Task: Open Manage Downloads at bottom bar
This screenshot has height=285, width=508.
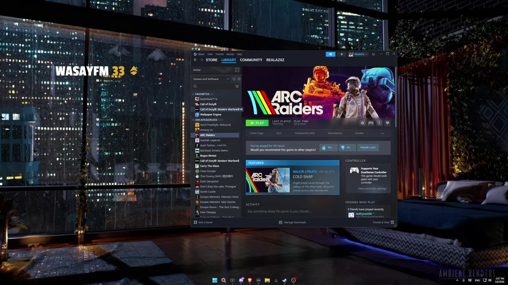Action: click(x=292, y=222)
